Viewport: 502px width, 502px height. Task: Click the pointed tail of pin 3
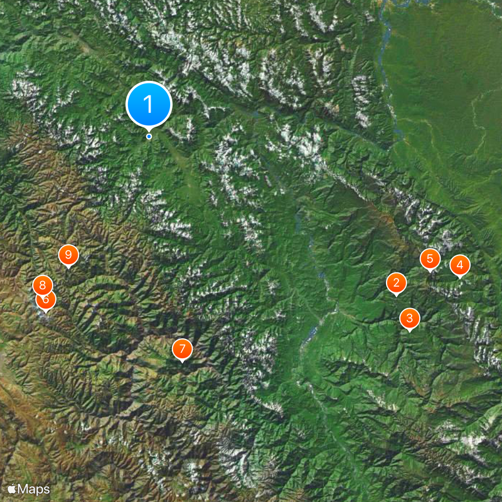(410, 330)
